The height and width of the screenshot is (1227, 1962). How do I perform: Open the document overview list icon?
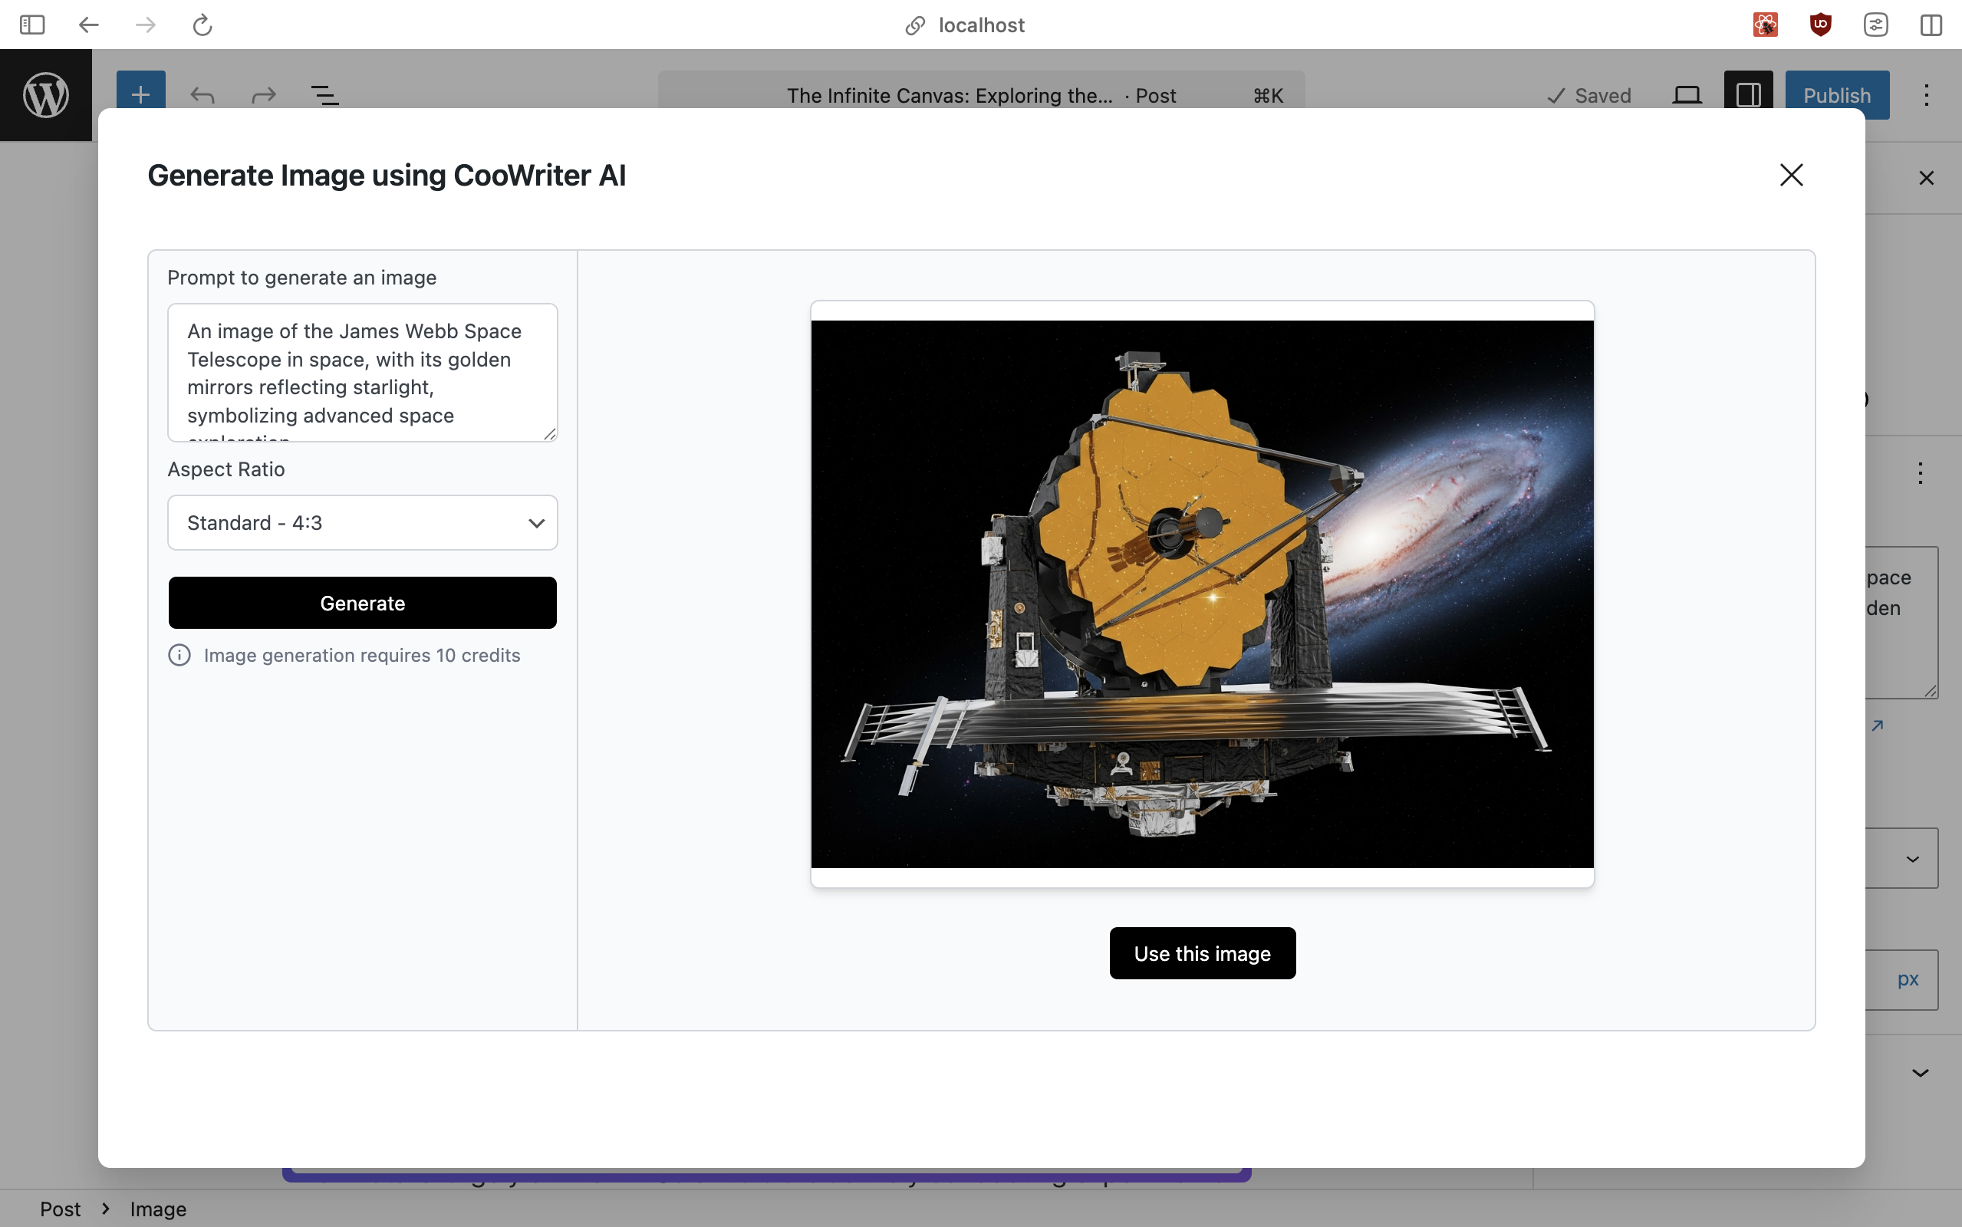pyautogui.click(x=324, y=96)
